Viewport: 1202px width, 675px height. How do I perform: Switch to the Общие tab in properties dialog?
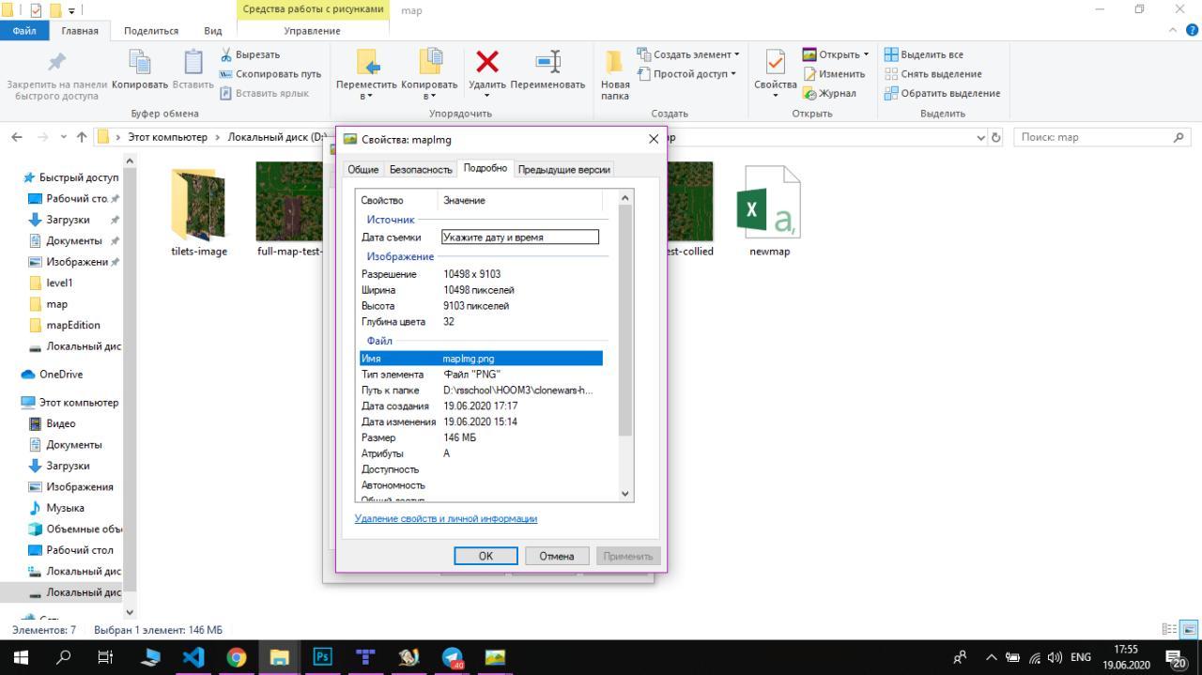(x=363, y=170)
